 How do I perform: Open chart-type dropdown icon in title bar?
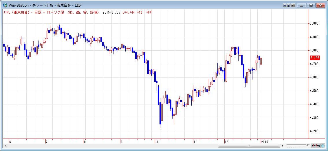click(293, 6)
